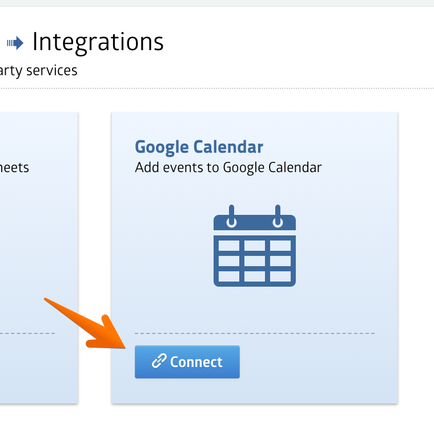Click the Integrations page heading
Viewport: 434px width, 440px height.
[98, 42]
